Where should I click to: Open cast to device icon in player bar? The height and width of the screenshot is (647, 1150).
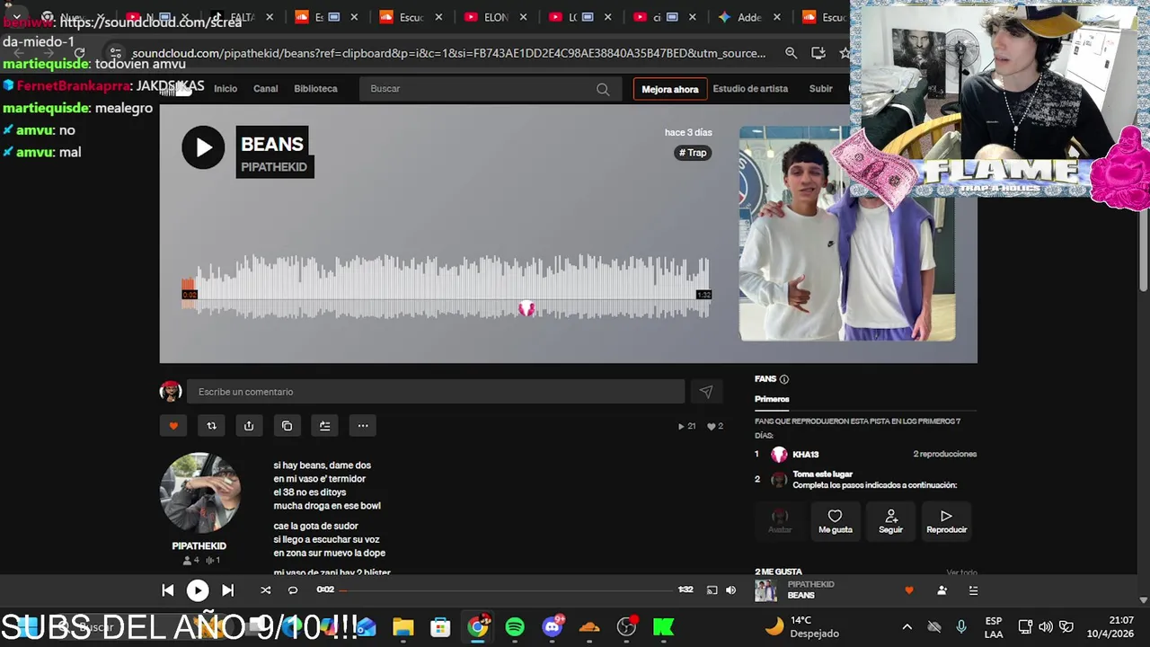(712, 590)
